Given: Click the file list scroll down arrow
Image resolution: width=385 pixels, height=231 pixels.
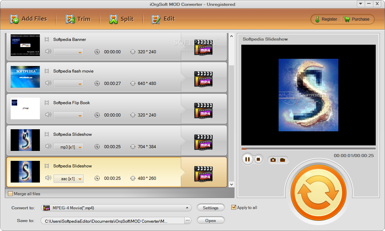Looking at the screenshot, I should click(x=231, y=184).
